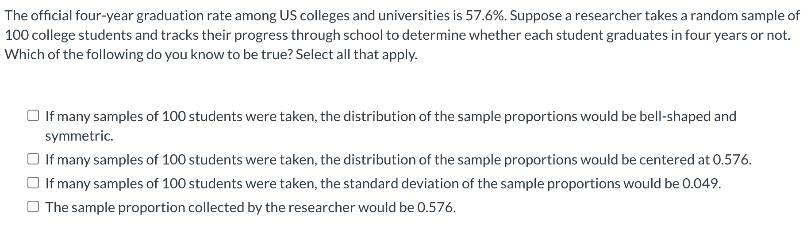Click the "Select all that apply" instruction
This screenshot has width=807, height=237.
(x=356, y=55)
